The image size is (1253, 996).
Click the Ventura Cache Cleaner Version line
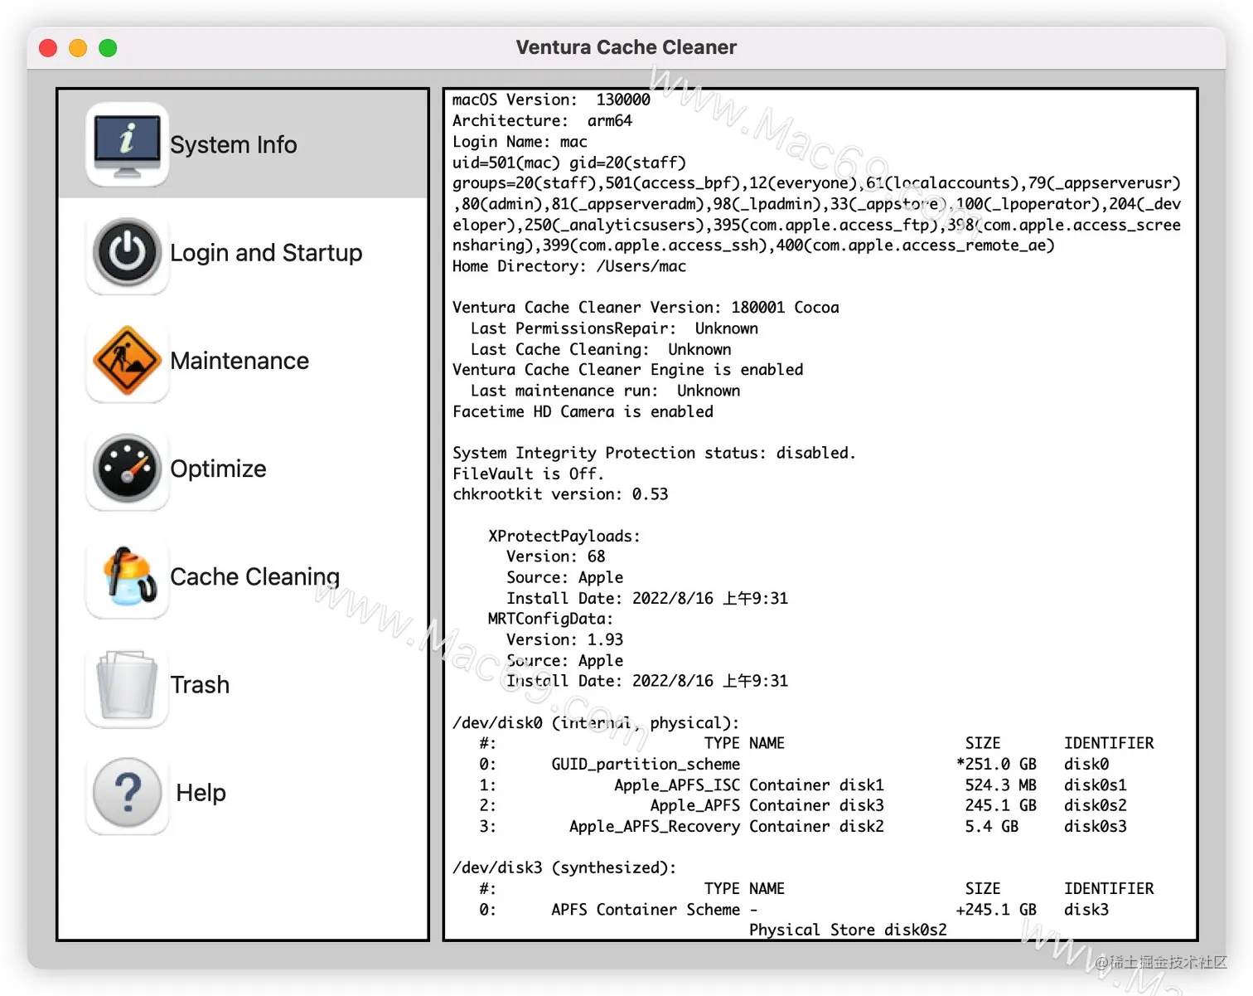click(646, 308)
